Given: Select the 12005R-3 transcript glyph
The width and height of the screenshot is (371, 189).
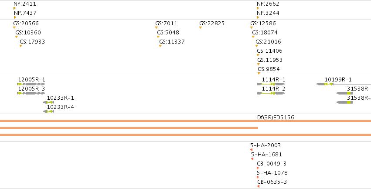Looking at the screenshot, I should pyautogui.click(x=31, y=93).
